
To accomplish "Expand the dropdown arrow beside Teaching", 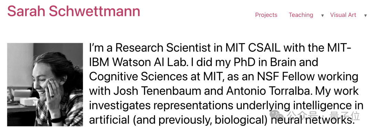I will tap(322, 16).
